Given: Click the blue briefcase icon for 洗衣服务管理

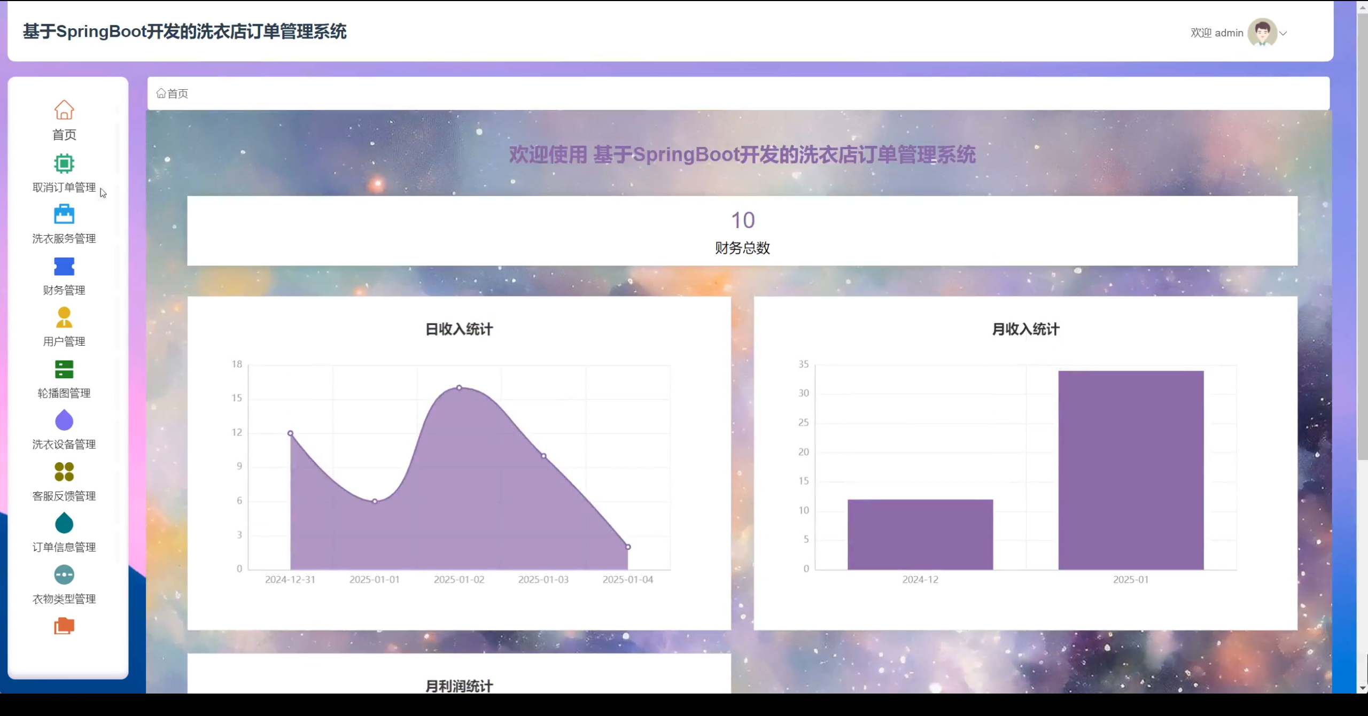Looking at the screenshot, I should coord(64,214).
